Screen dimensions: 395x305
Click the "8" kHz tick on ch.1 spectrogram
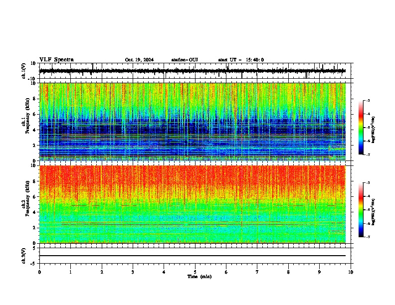[x=35, y=99]
